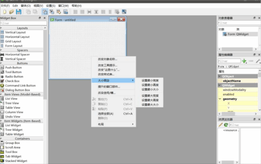The width and height of the screenshot is (261, 164).
Task: Select Tab Widget in Containers
Action: [13, 156]
